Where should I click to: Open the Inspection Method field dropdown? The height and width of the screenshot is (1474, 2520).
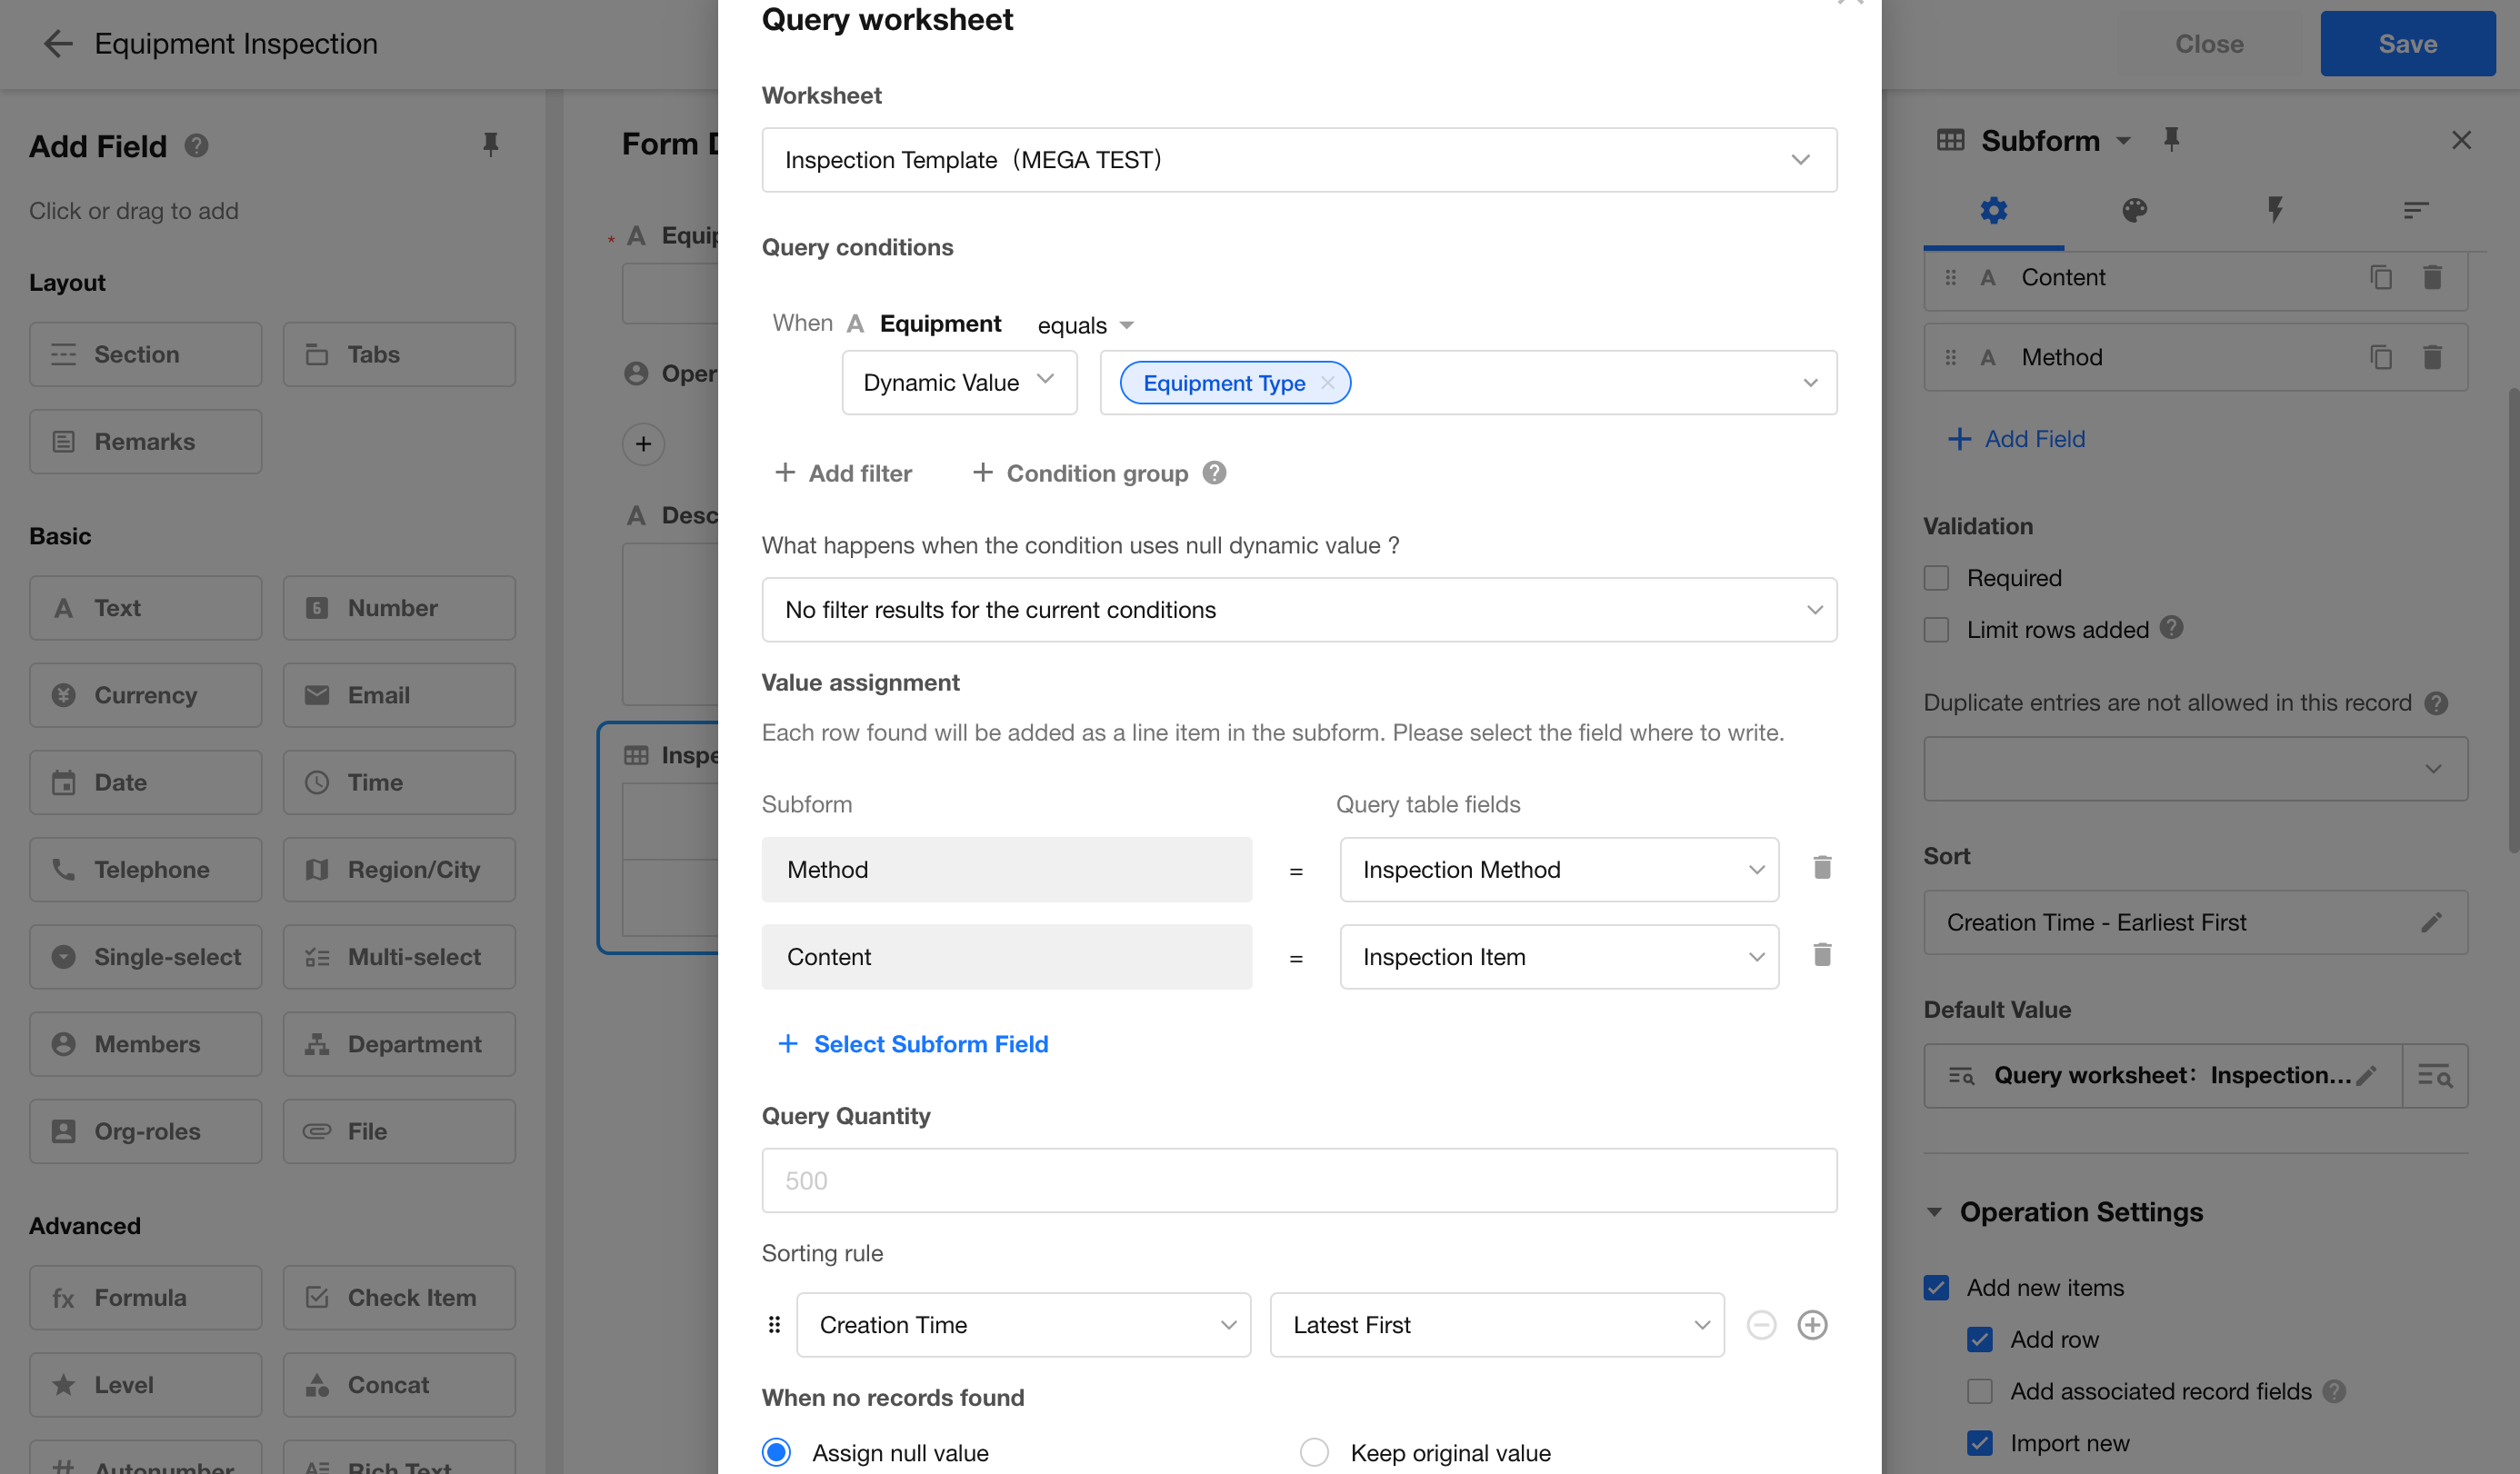1559,870
